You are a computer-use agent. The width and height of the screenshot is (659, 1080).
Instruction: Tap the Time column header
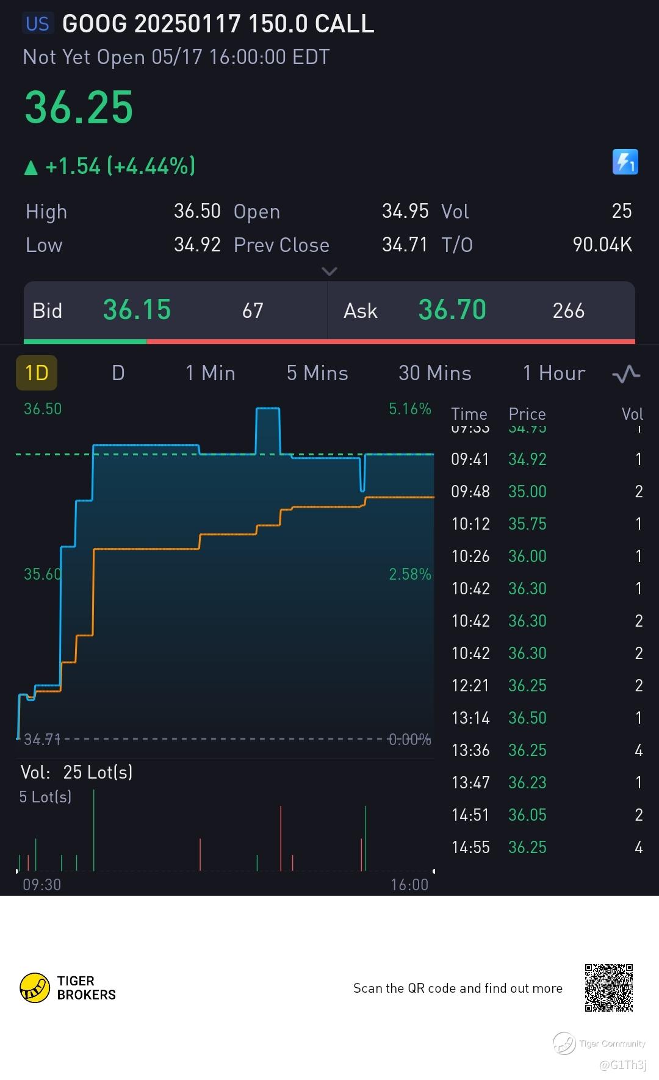(469, 414)
